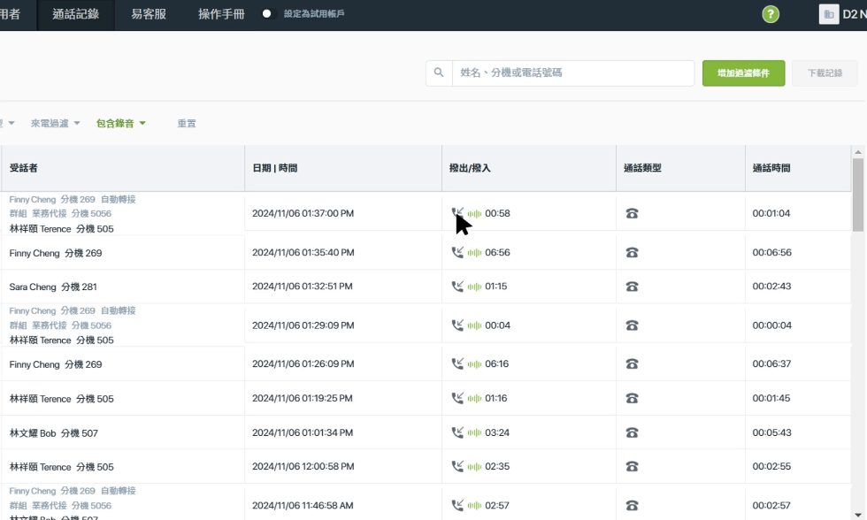Click phone type icon in 01:01:34 PM row
This screenshot has width=867, height=520.
(632, 432)
